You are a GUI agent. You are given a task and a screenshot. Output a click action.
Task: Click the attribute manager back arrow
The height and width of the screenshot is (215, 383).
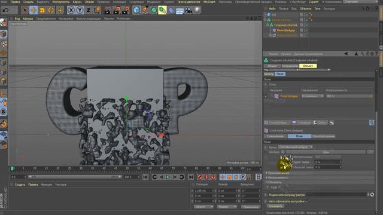click(x=346, y=54)
